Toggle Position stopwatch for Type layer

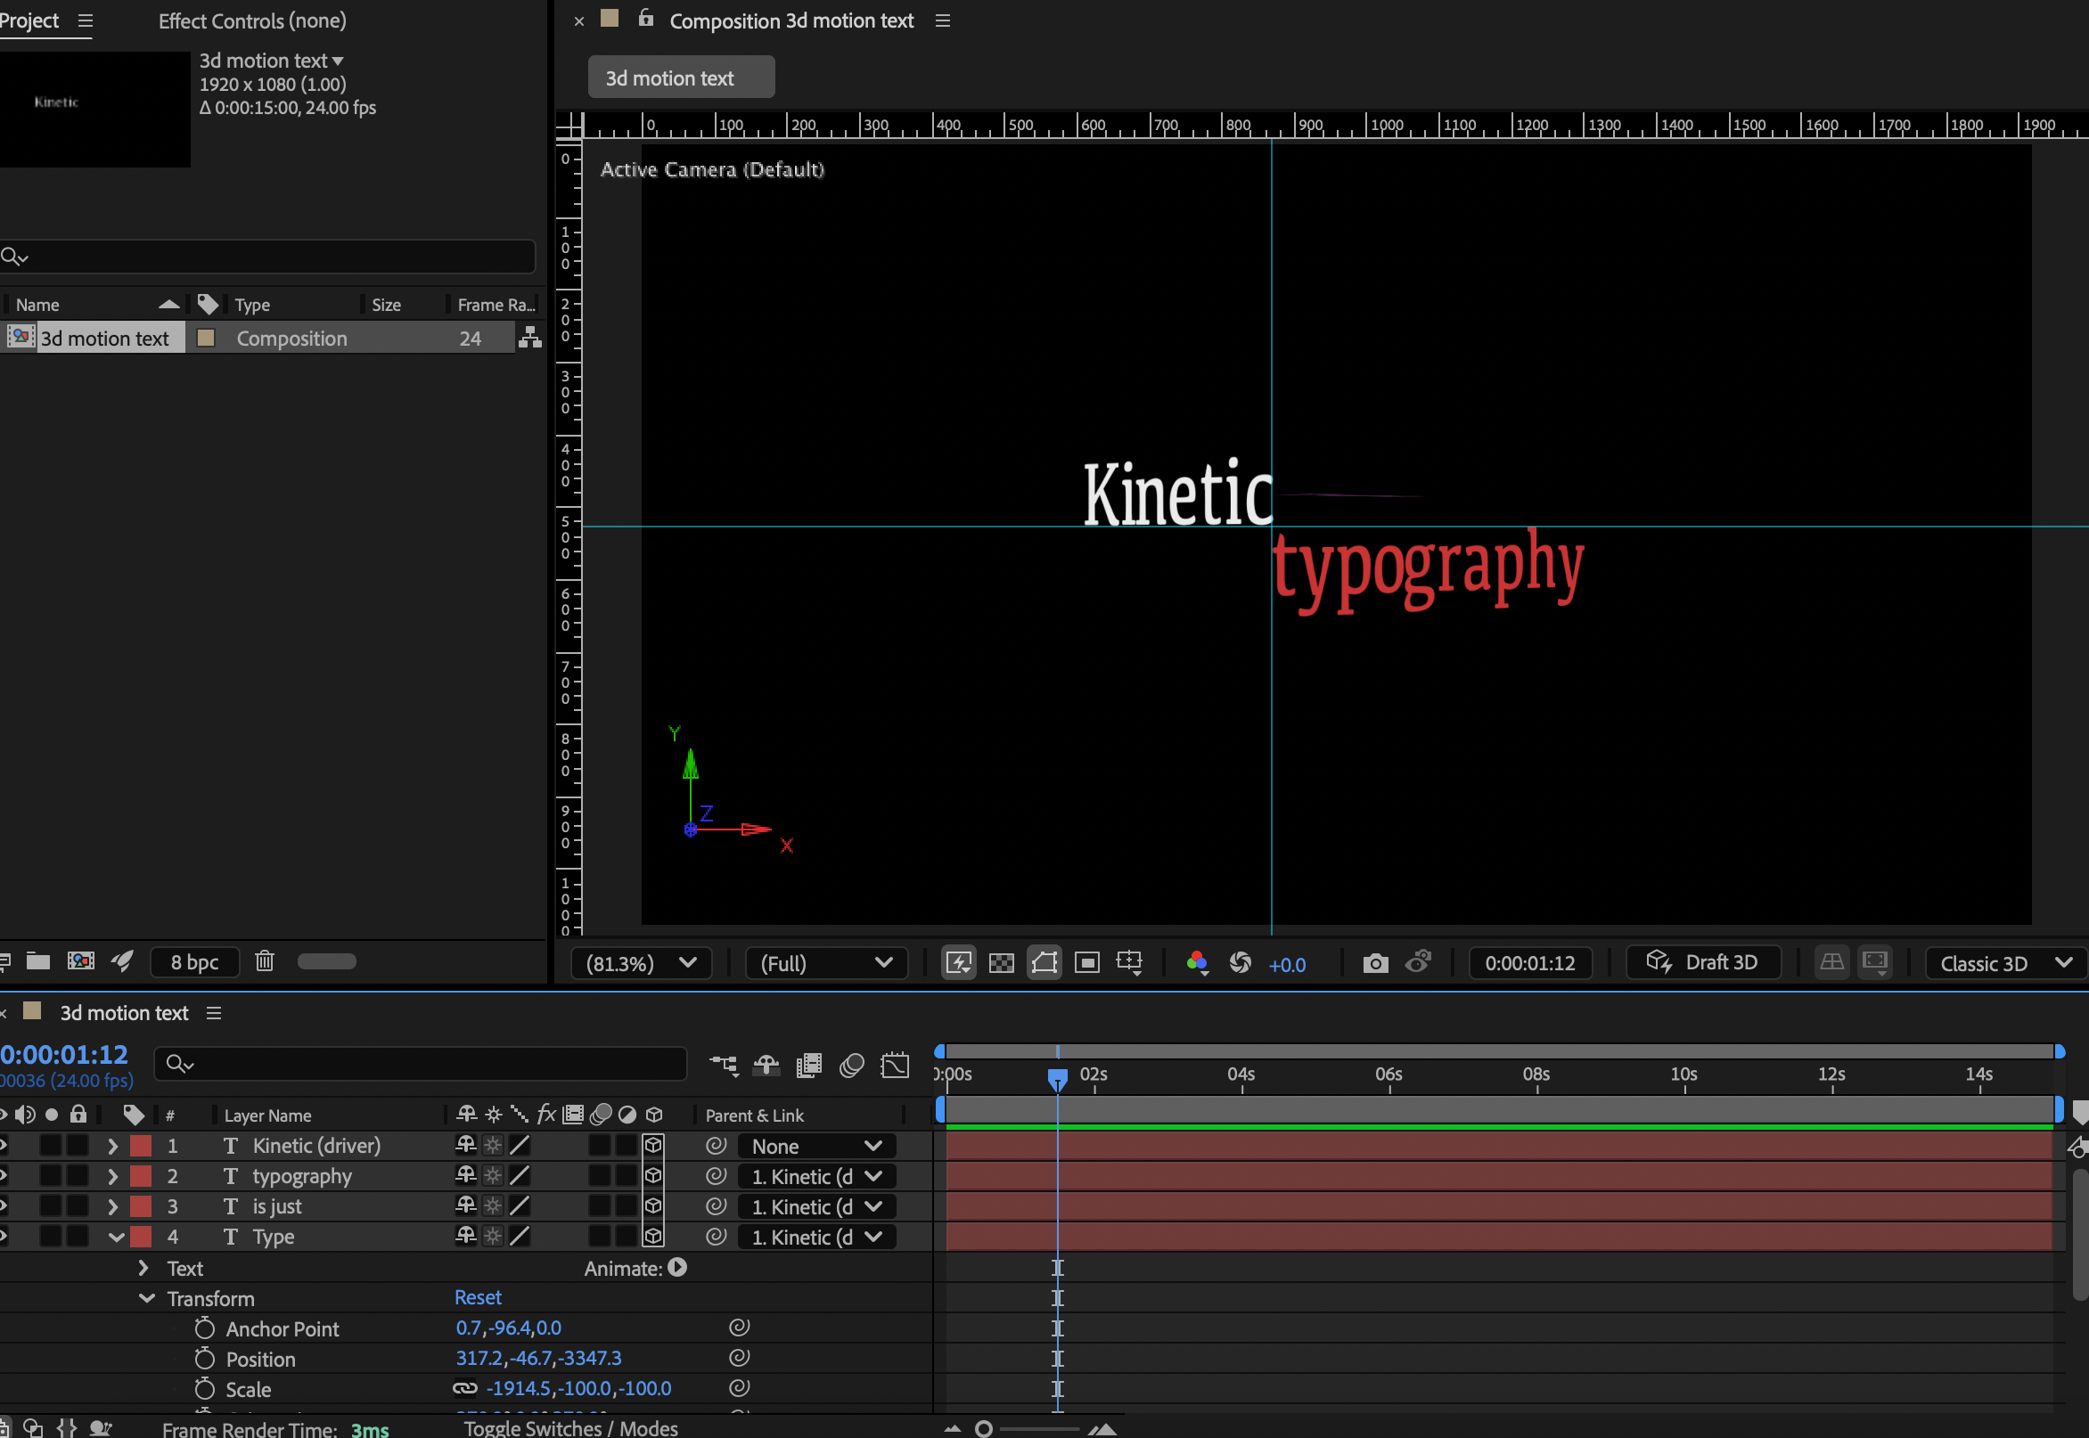(205, 1359)
